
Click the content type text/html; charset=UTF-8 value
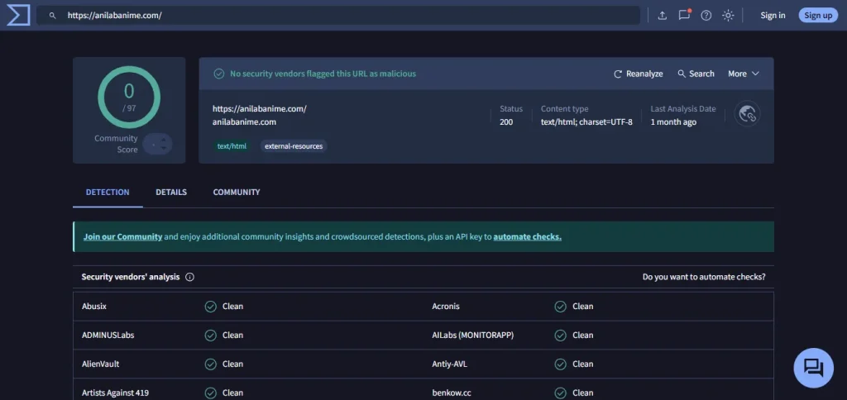tap(586, 122)
